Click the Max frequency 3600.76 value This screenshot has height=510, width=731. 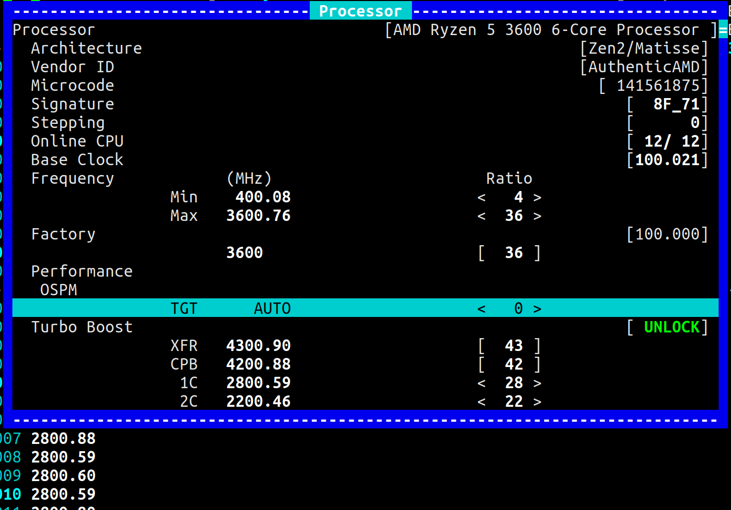(258, 216)
